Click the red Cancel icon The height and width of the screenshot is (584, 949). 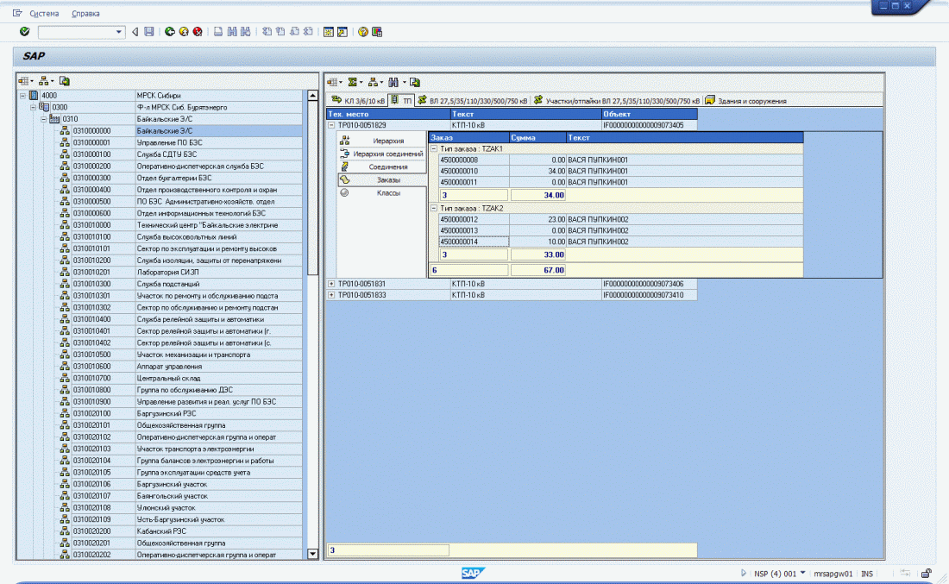coord(198,31)
